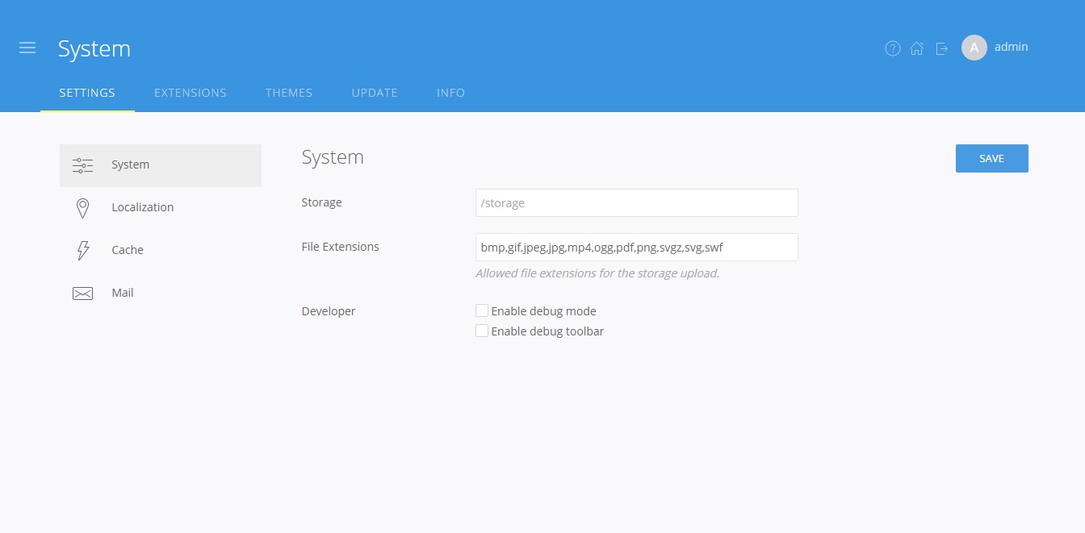Image resolution: width=1085 pixels, height=533 pixels.
Task: Switch to the Themes tab
Action: (x=289, y=93)
